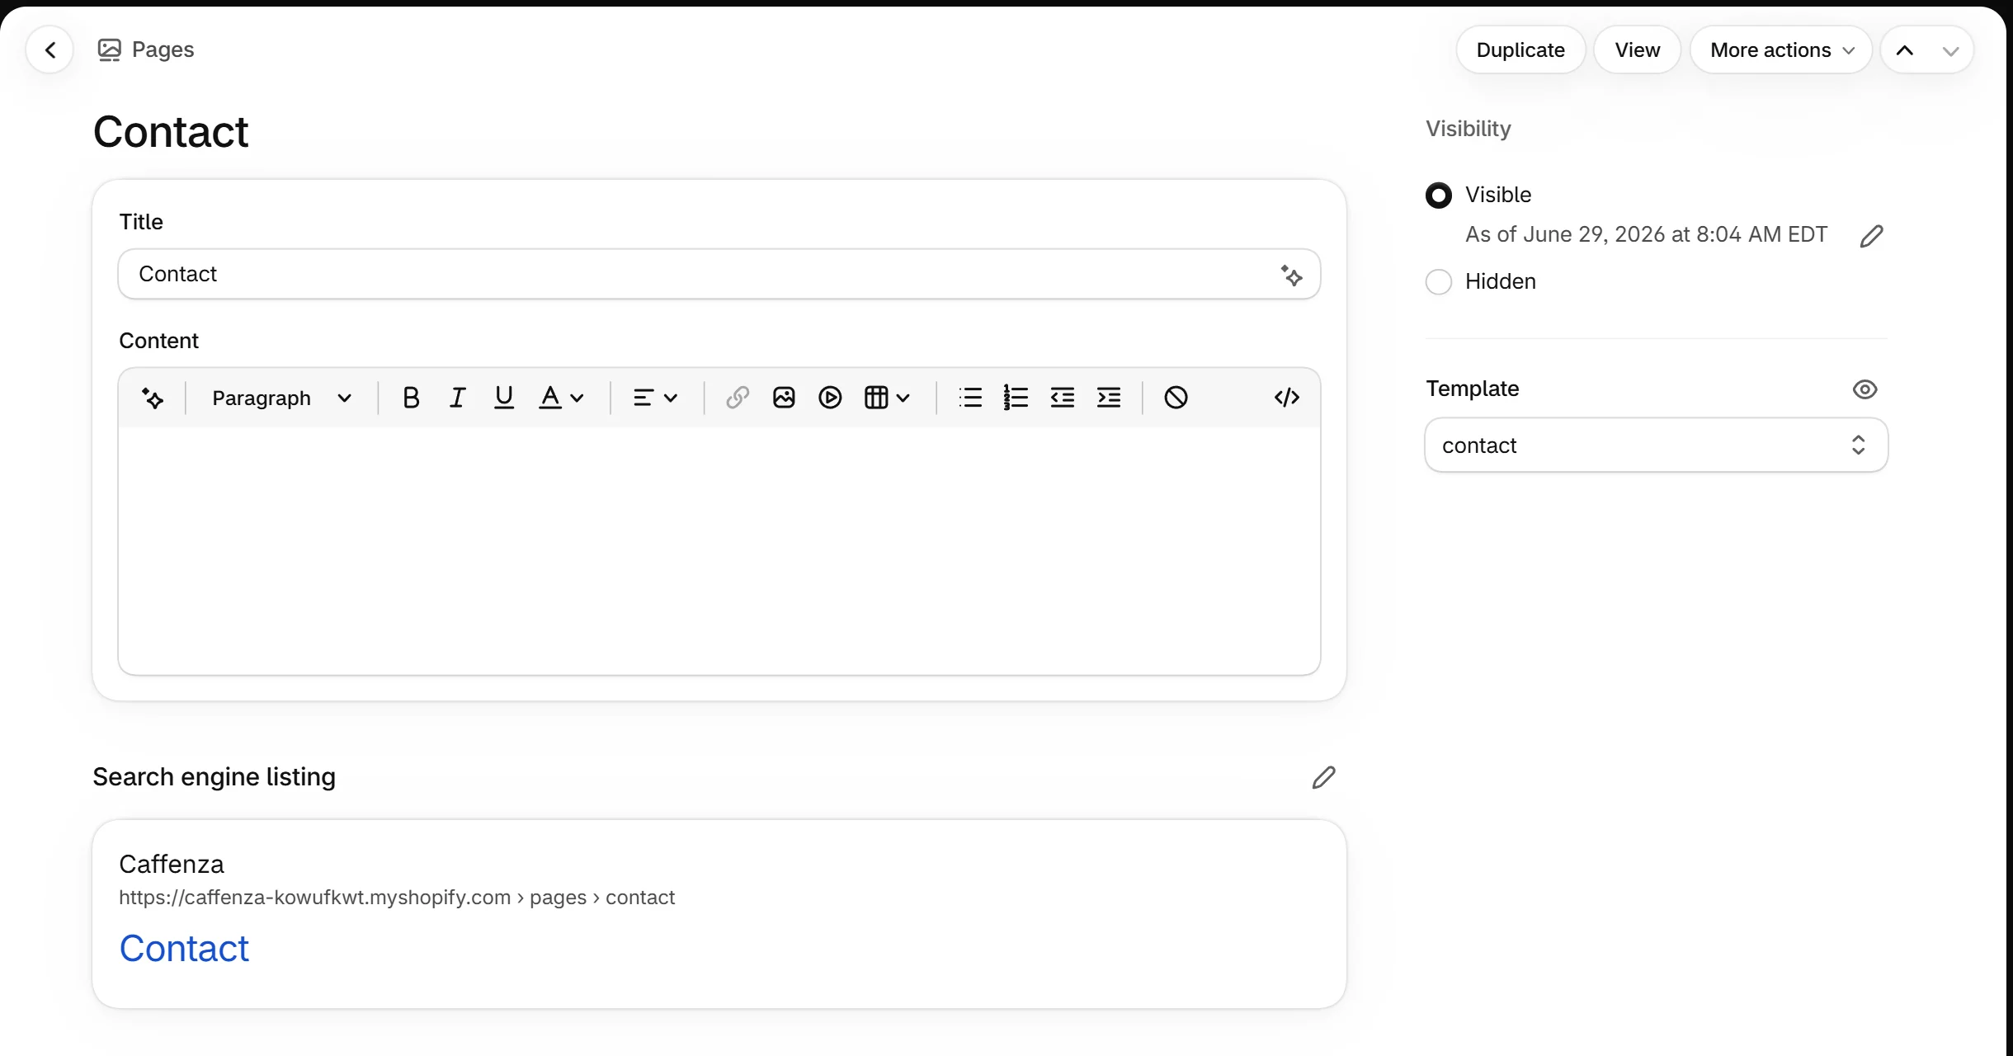Select the Visible radio option
This screenshot has width=2013, height=1056.
click(1439, 196)
